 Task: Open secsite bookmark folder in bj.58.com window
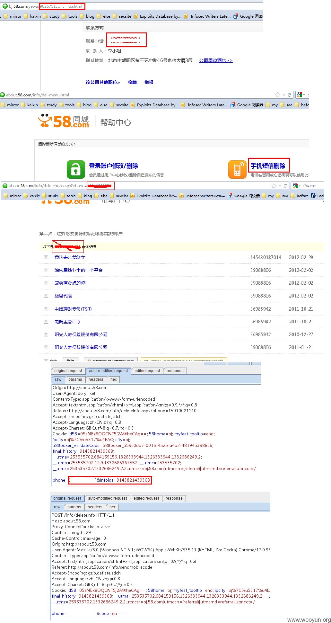122,16
